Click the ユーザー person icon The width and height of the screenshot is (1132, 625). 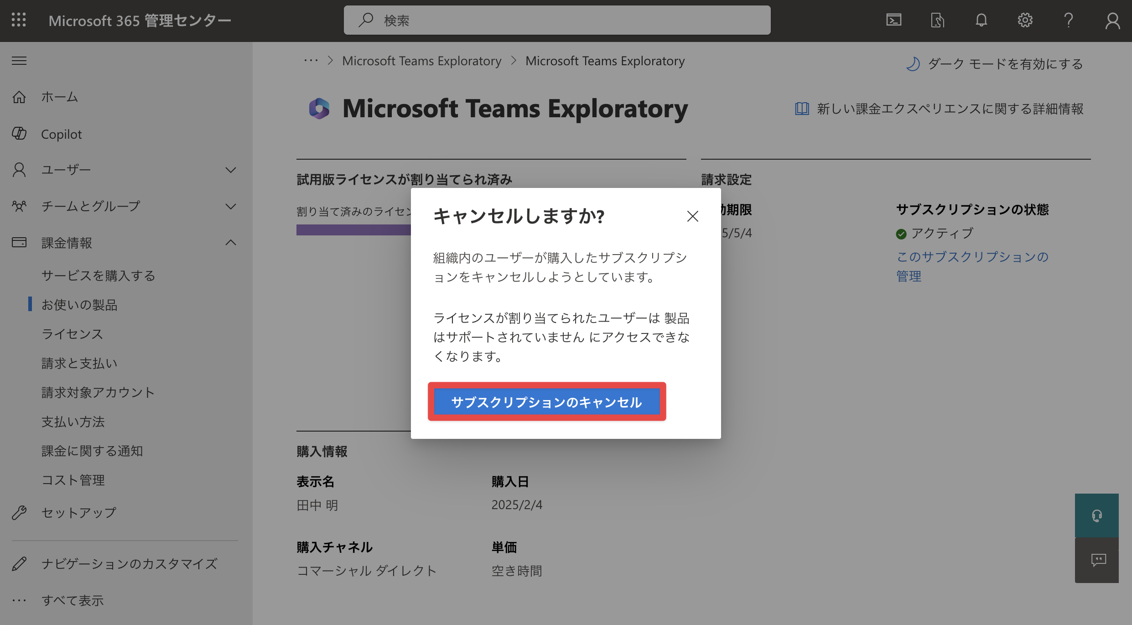19,170
